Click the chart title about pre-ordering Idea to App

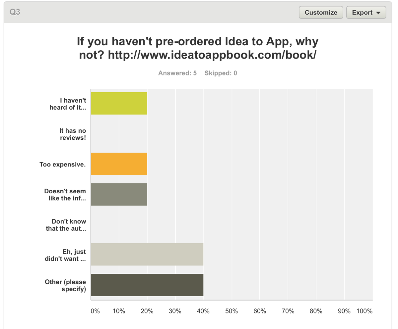[198, 48]
